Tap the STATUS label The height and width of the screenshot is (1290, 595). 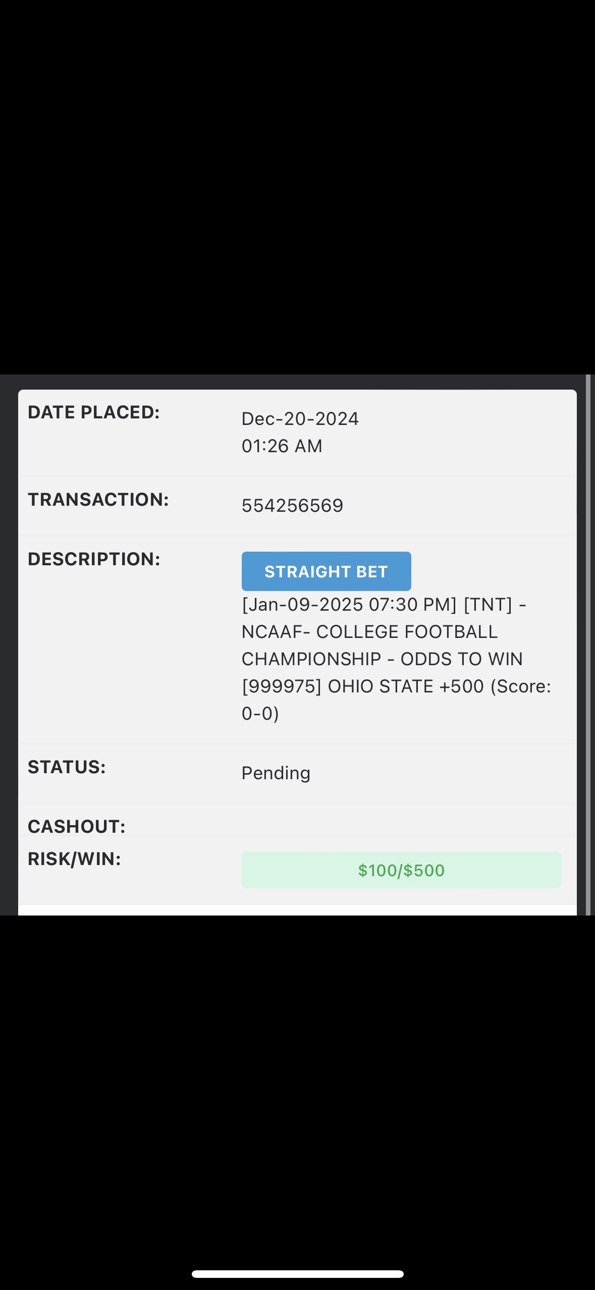[67, 767]
